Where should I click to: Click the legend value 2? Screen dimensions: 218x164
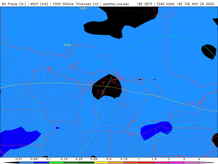(x=169, y=159)
